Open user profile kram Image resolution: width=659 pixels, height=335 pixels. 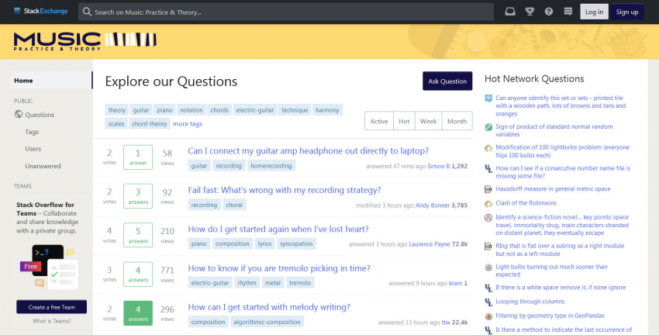click(455, 283)
